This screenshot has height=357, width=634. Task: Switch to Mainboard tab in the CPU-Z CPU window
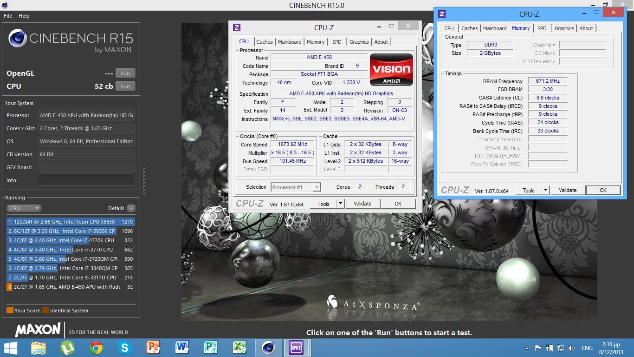pyautogui.click(x=290, y=42)
